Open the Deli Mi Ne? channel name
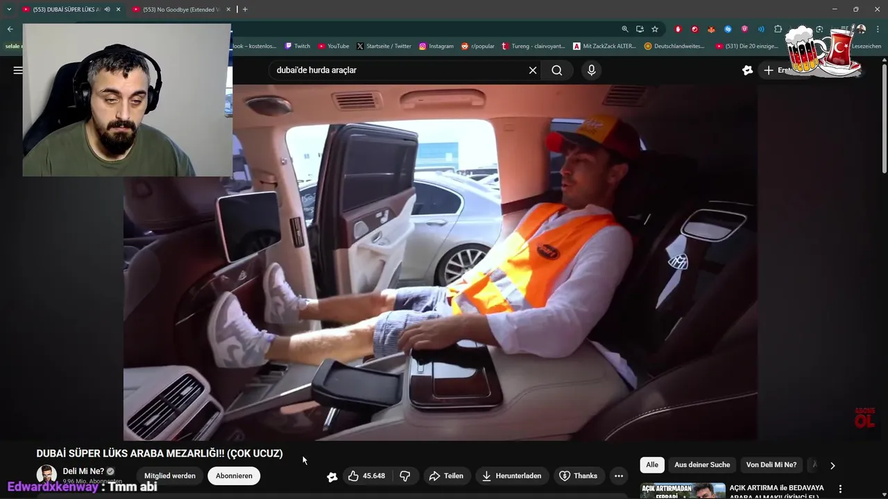This screenshot has height=499, width=888. [x=83, y=471]
